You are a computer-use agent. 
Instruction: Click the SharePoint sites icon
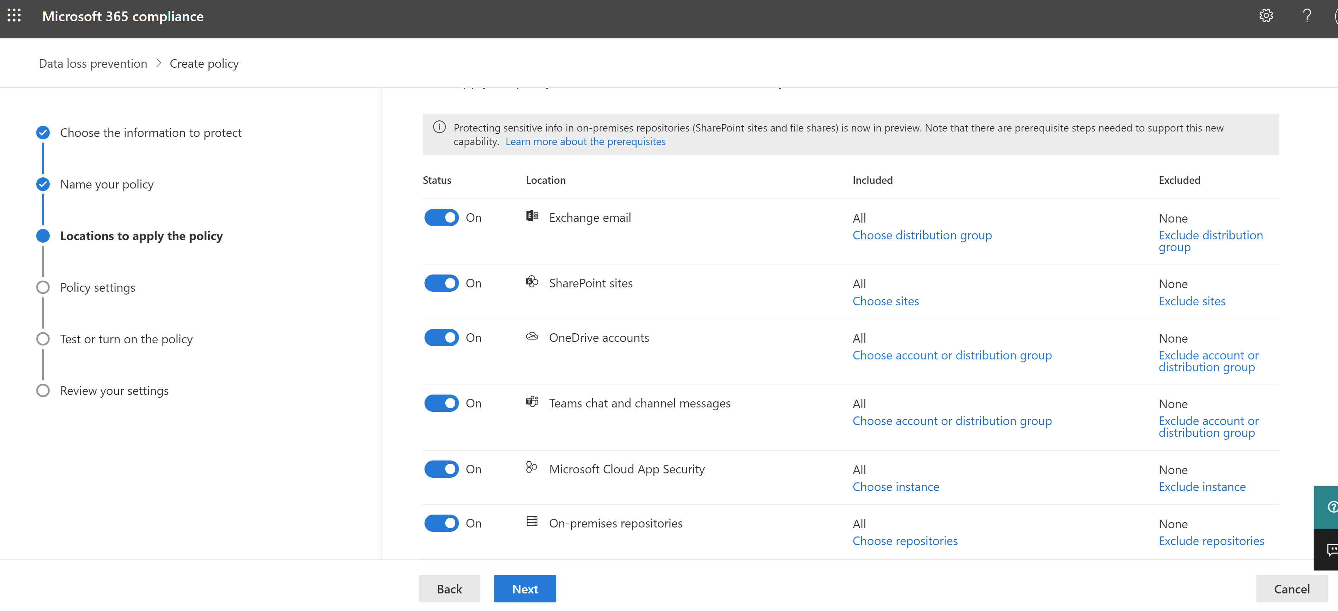pyautogui.click(x=532, y=282)
